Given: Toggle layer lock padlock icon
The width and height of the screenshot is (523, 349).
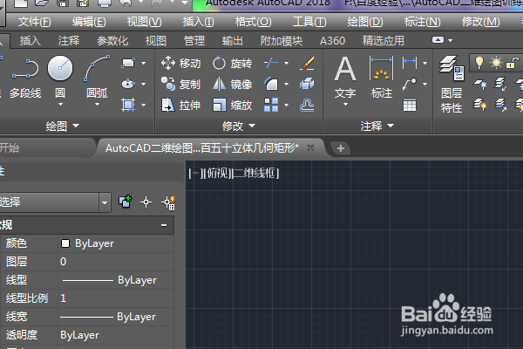Looking at the screenshot, I should tap(512, 63).
